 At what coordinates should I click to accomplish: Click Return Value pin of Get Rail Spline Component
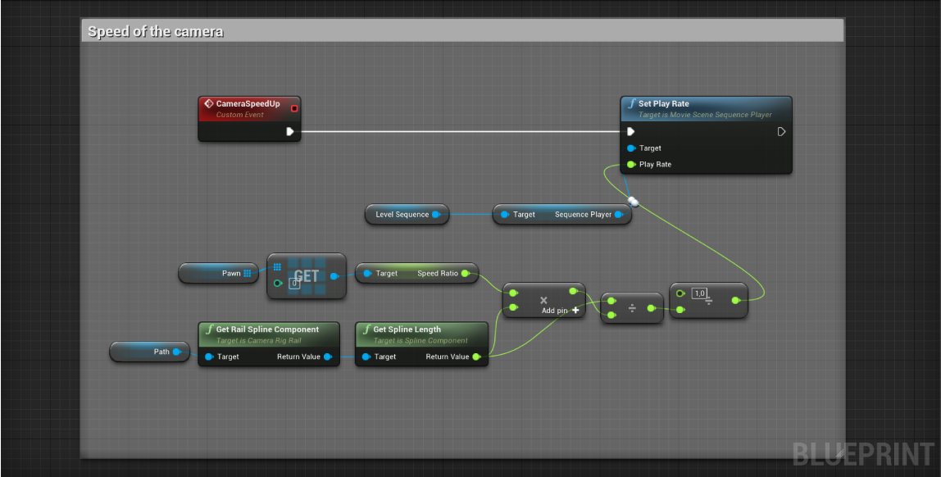coord(328,357)
